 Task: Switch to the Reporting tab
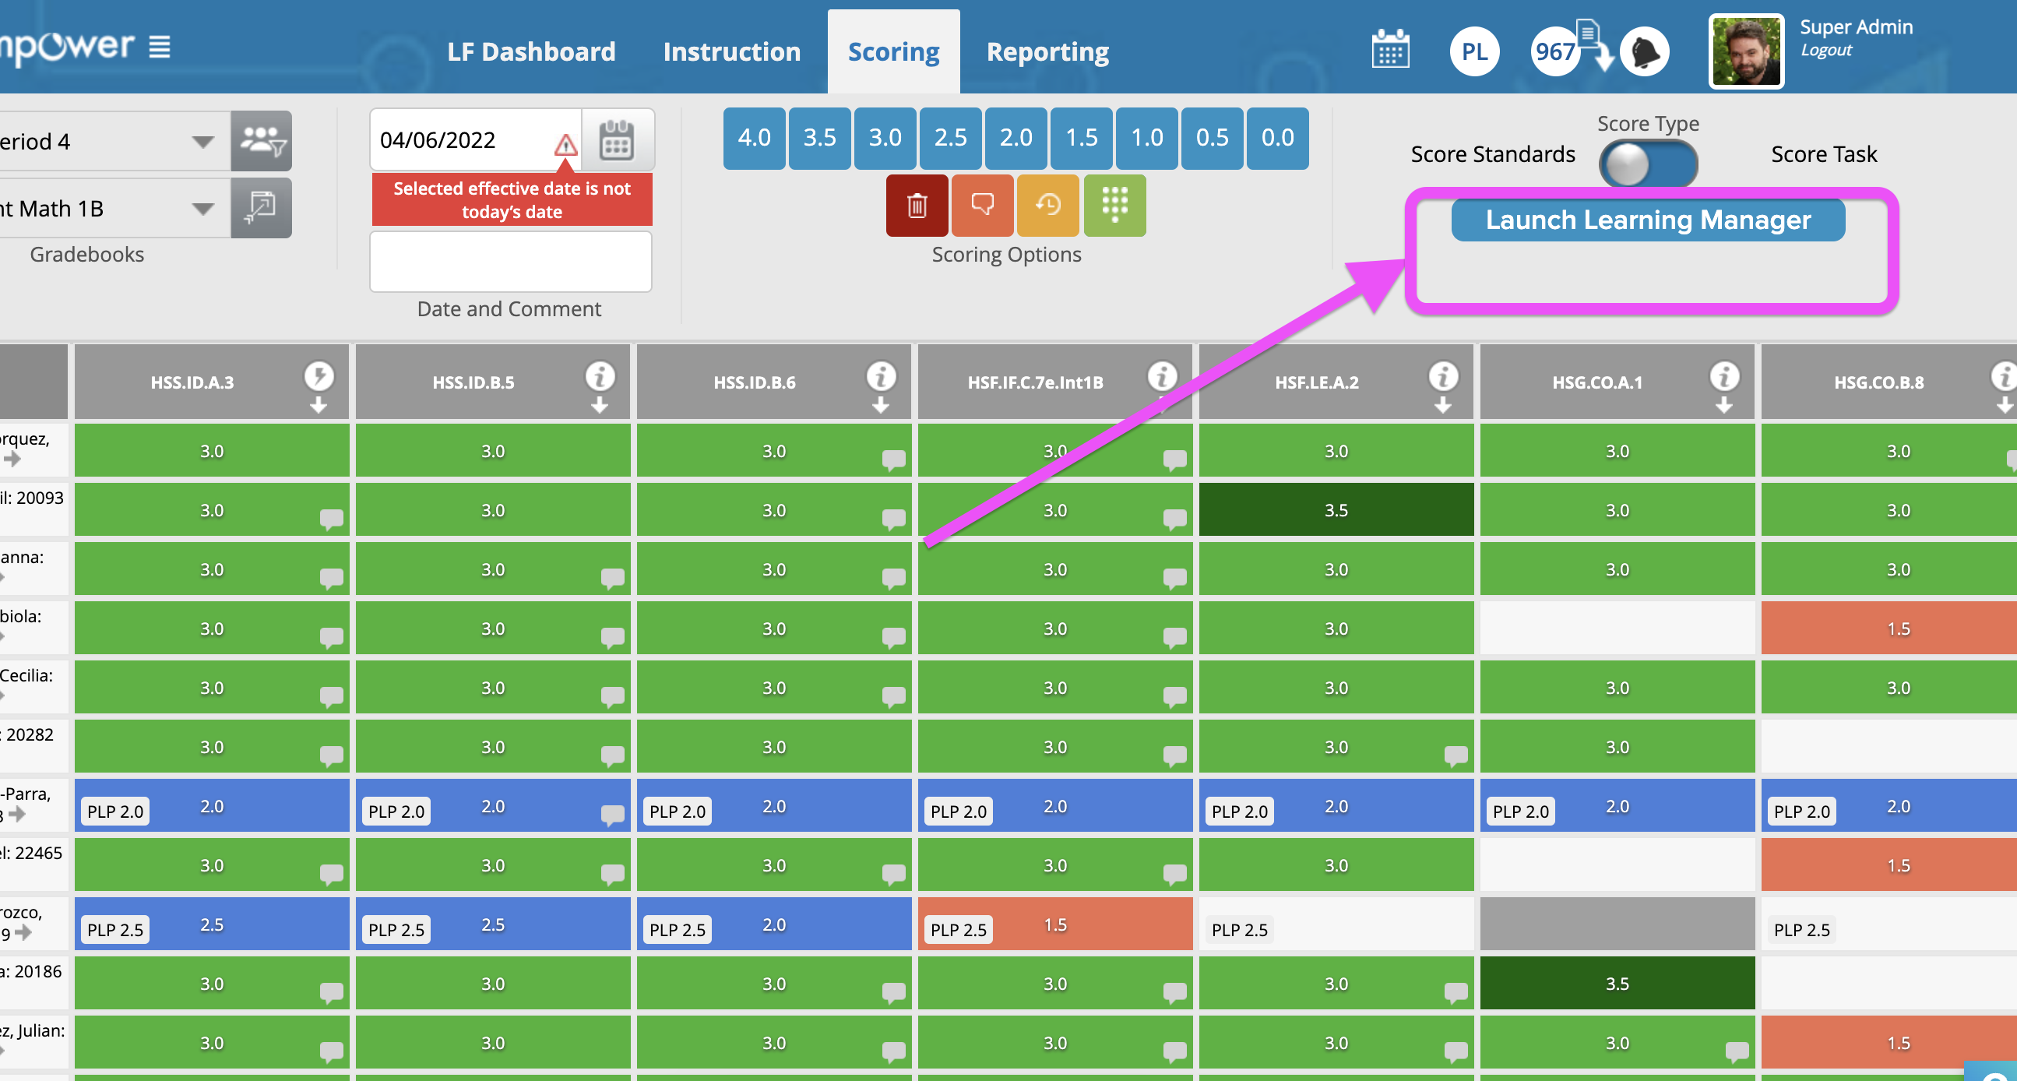[x=1047, y=51]
